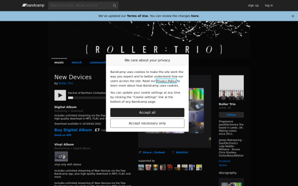Open the discography album thumbnail
Viewport: 298px width, 186px height.
(231, 182)
